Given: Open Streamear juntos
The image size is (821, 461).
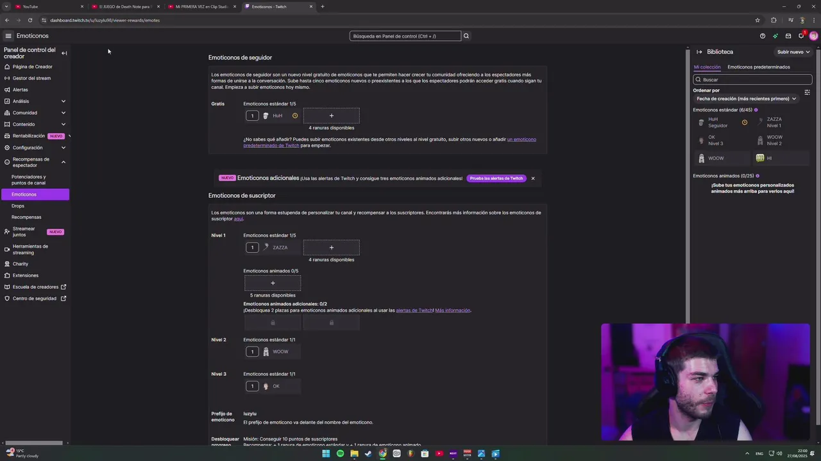Looking at the screenshot, I should tap(35, 232).
